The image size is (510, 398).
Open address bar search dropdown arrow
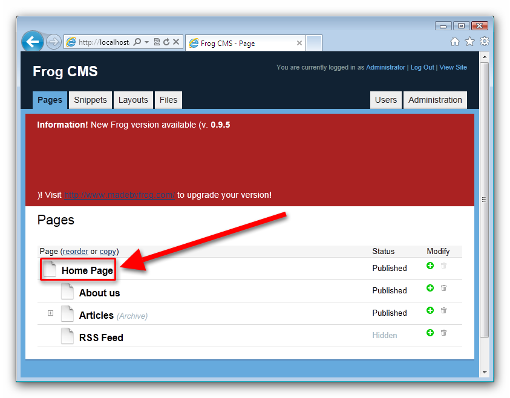coord(146,42)
